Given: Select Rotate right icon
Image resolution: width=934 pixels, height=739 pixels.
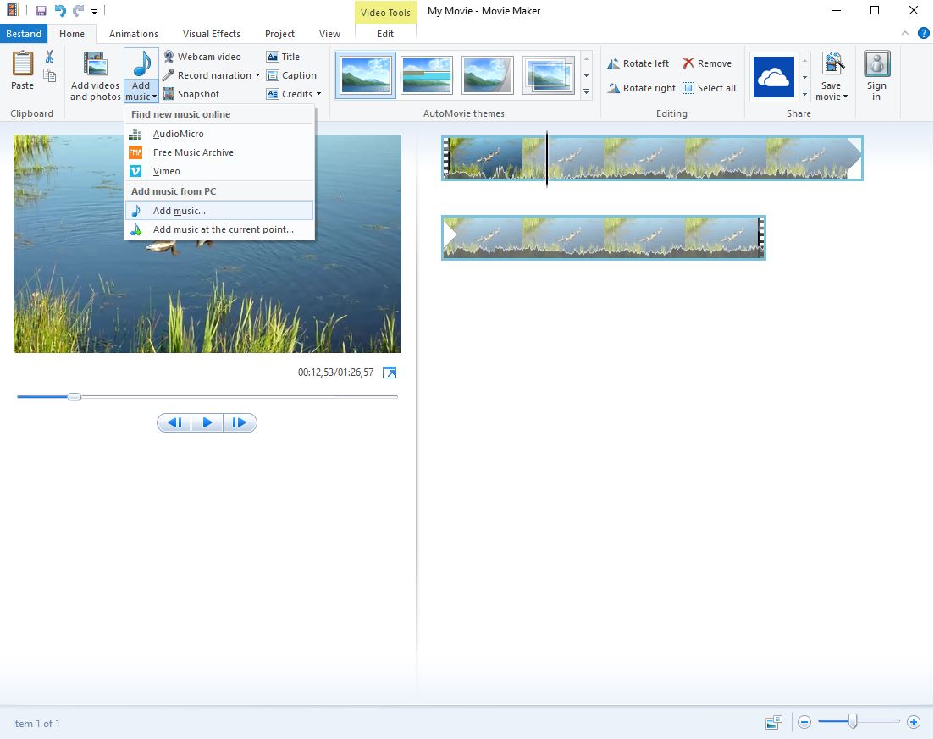Looking at the screenshot, I should (x=614, y=88).
